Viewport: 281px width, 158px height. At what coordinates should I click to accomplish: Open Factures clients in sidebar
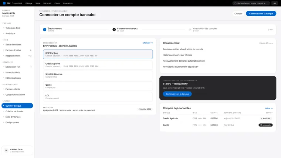click(17, 89)
